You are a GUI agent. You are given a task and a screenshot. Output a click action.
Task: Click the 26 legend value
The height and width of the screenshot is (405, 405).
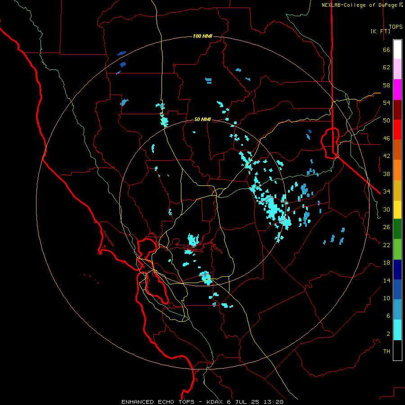click(x=387, y=227)
